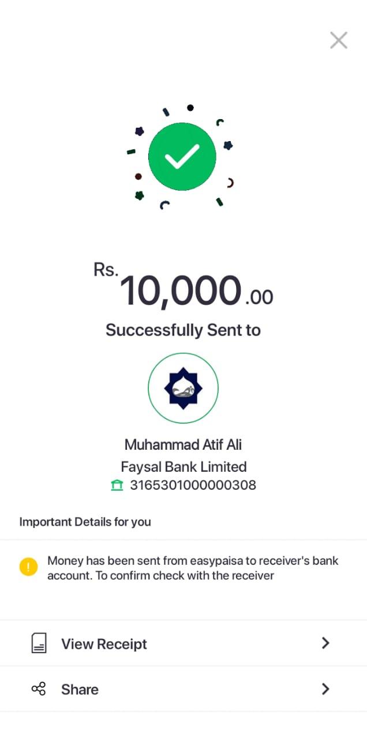Screen dimensions: 367x740
Task: Tap the yellow exclamation alert icon
Action: pyautogui.click(x=28, y=567)
